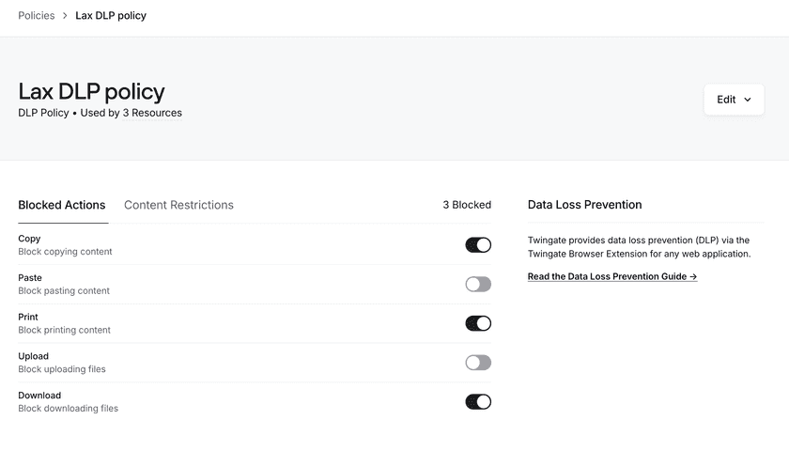Click the Edit button's dropdown chevron
The height and width of the screenshot is (451, 789).
[748, 100]
